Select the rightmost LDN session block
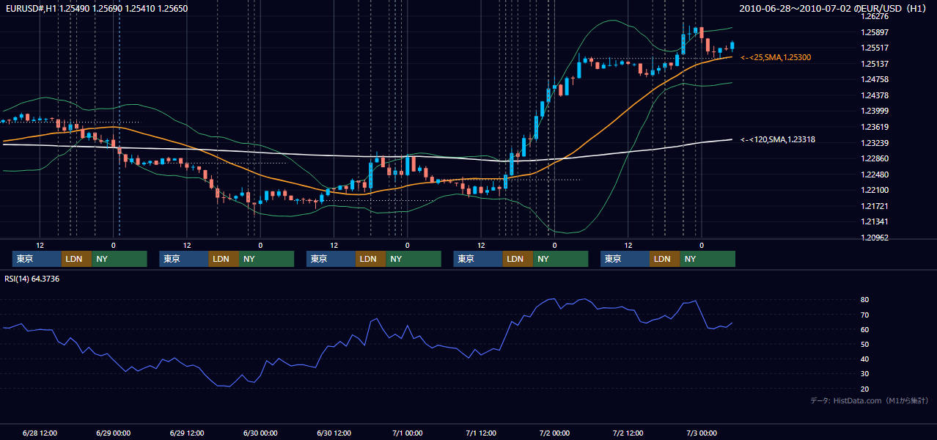This screenshot has height=440, width=937. click(665, 259)
